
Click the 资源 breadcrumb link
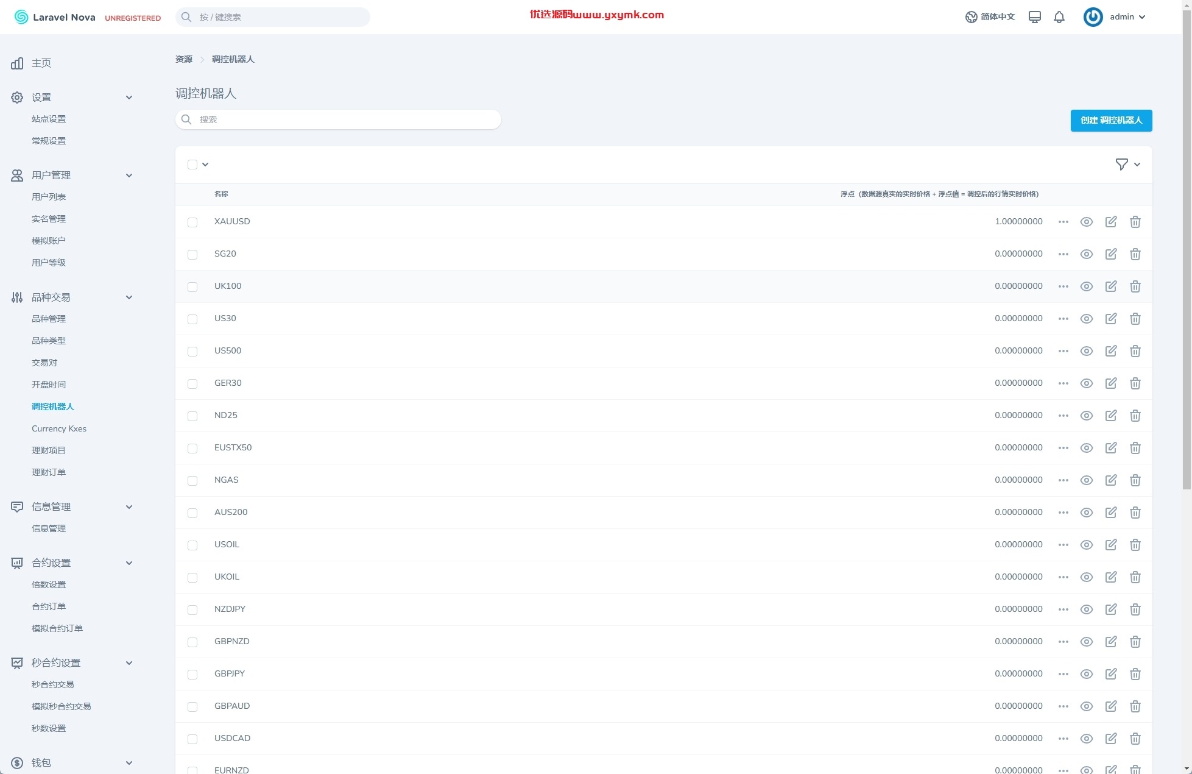pyautogui.click(x=184, y=59)
